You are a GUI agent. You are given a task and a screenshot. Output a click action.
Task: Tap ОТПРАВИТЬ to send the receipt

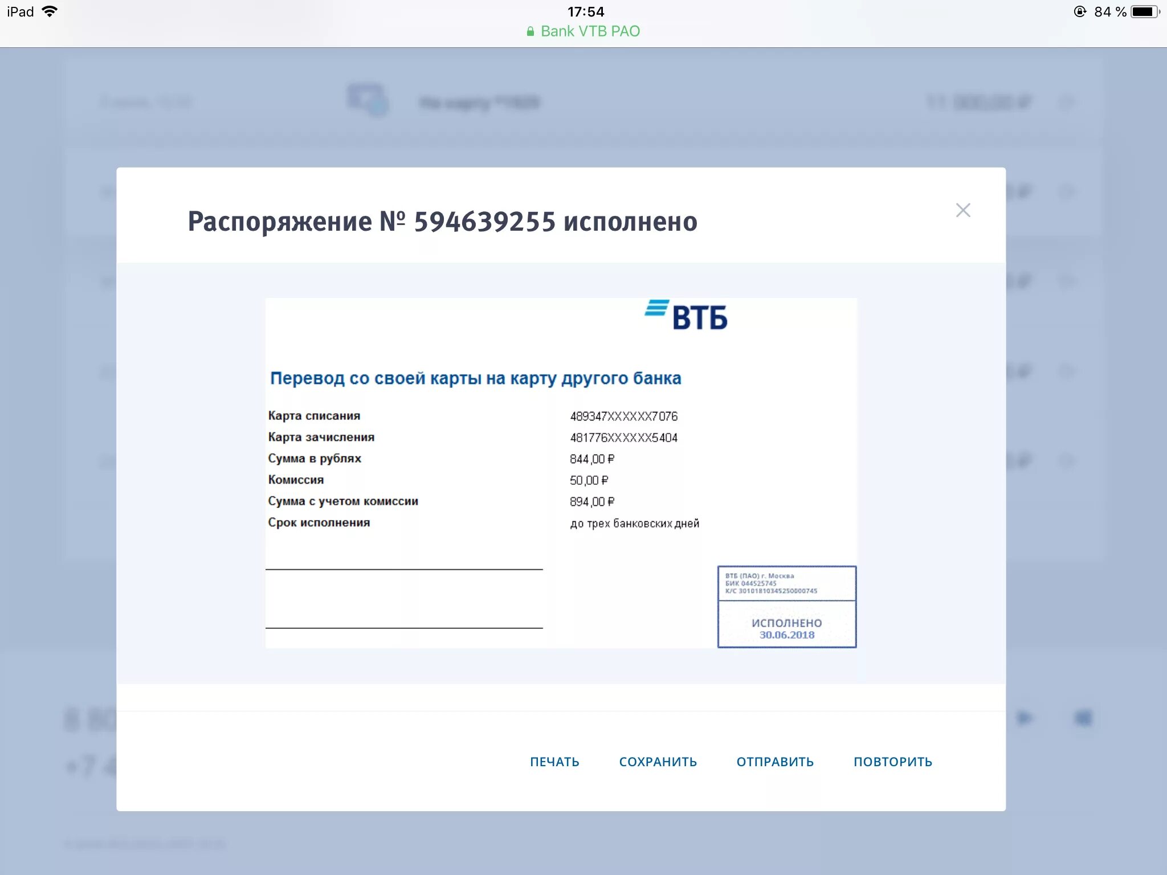(775, 762)
